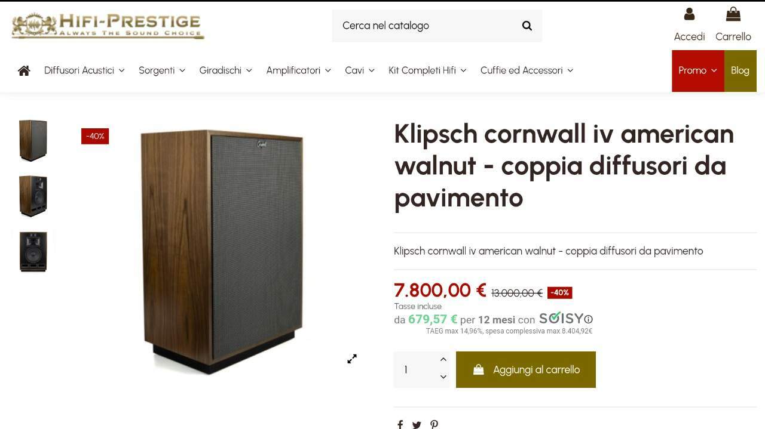Click the search magnifier icon

[527, 26]
